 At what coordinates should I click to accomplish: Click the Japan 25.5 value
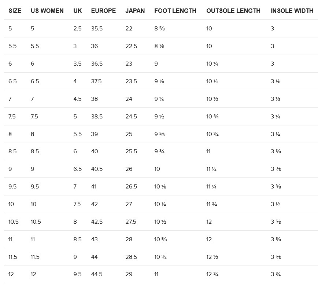tap(131, 151)
